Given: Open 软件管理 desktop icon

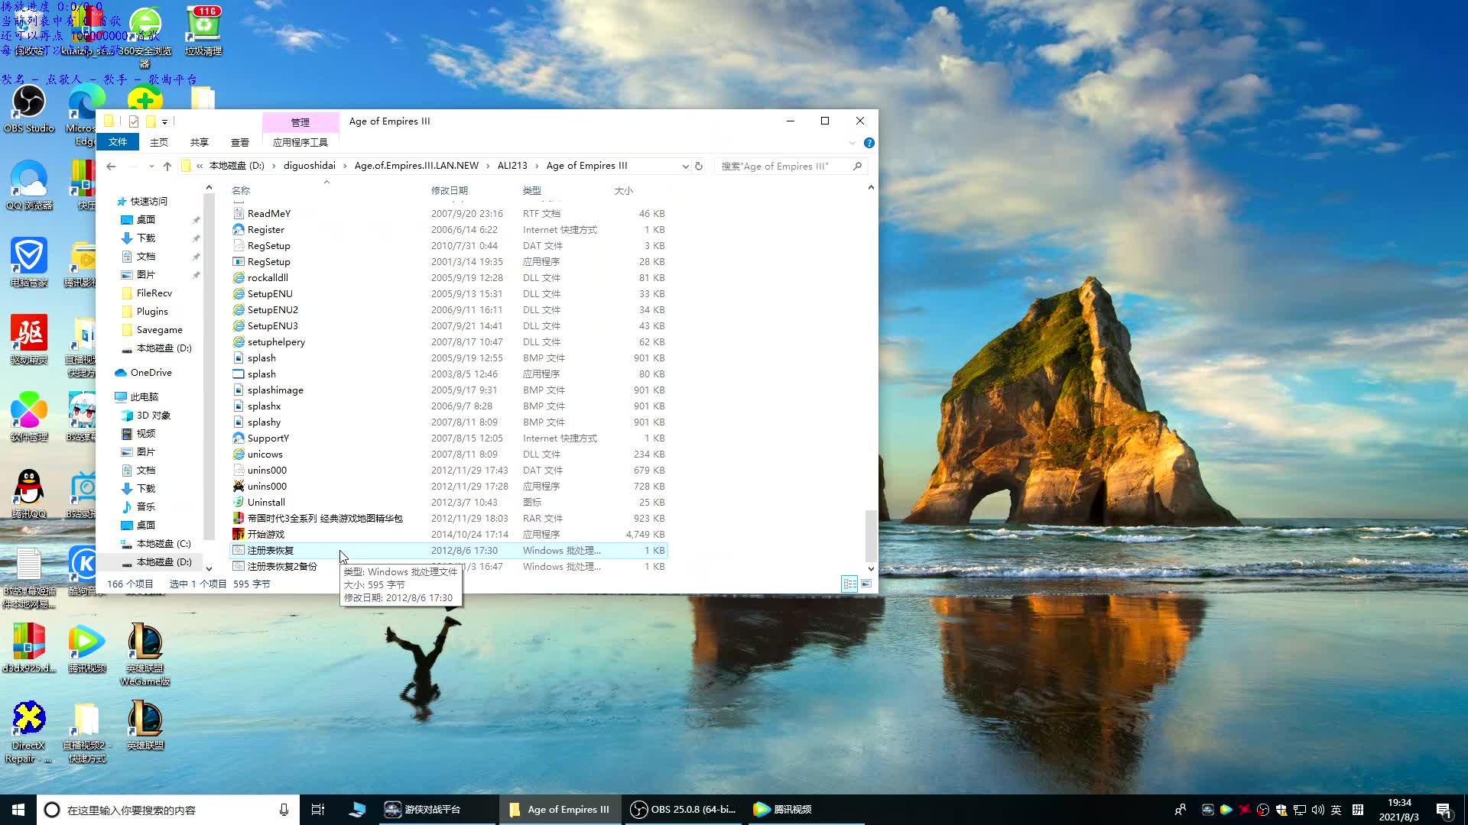Looking at the screenshot, I should [29, 416].
